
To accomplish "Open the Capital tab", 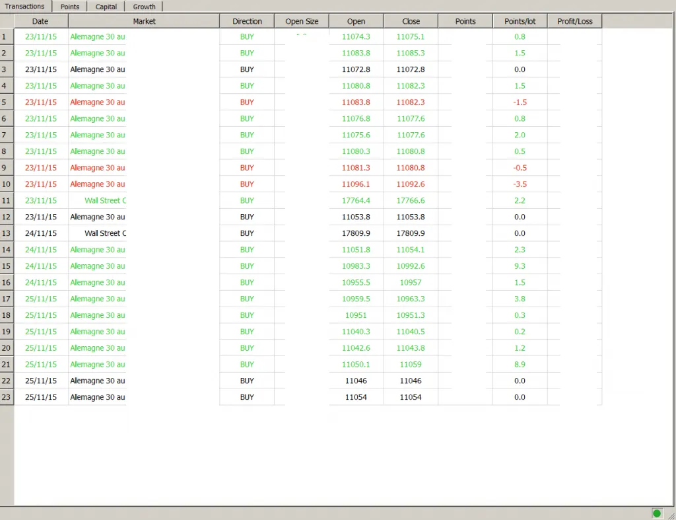I will tap(106, 7).
